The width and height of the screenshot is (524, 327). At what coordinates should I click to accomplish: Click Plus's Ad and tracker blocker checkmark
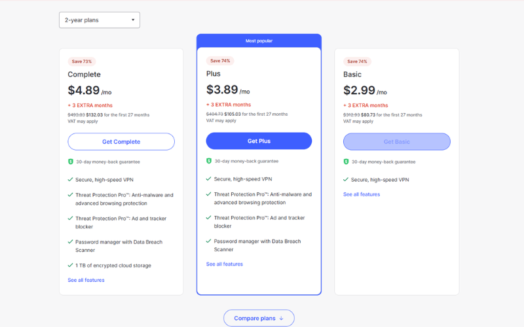point(208,218)
